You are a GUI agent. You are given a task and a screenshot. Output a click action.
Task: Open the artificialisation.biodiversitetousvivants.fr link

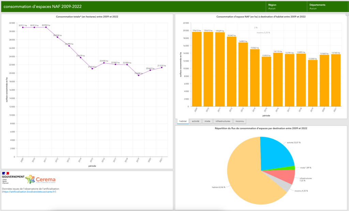tap(29, 192)
